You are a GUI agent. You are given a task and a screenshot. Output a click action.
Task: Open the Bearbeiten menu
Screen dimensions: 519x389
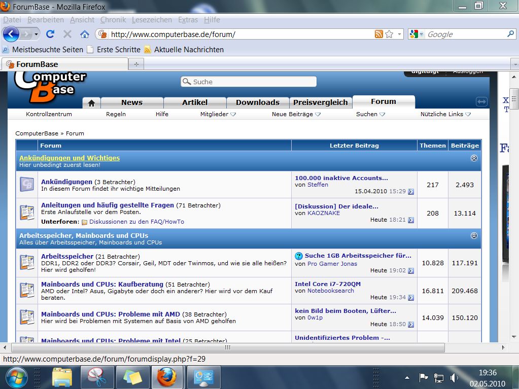pyautogui.click(x=46, y=20)
